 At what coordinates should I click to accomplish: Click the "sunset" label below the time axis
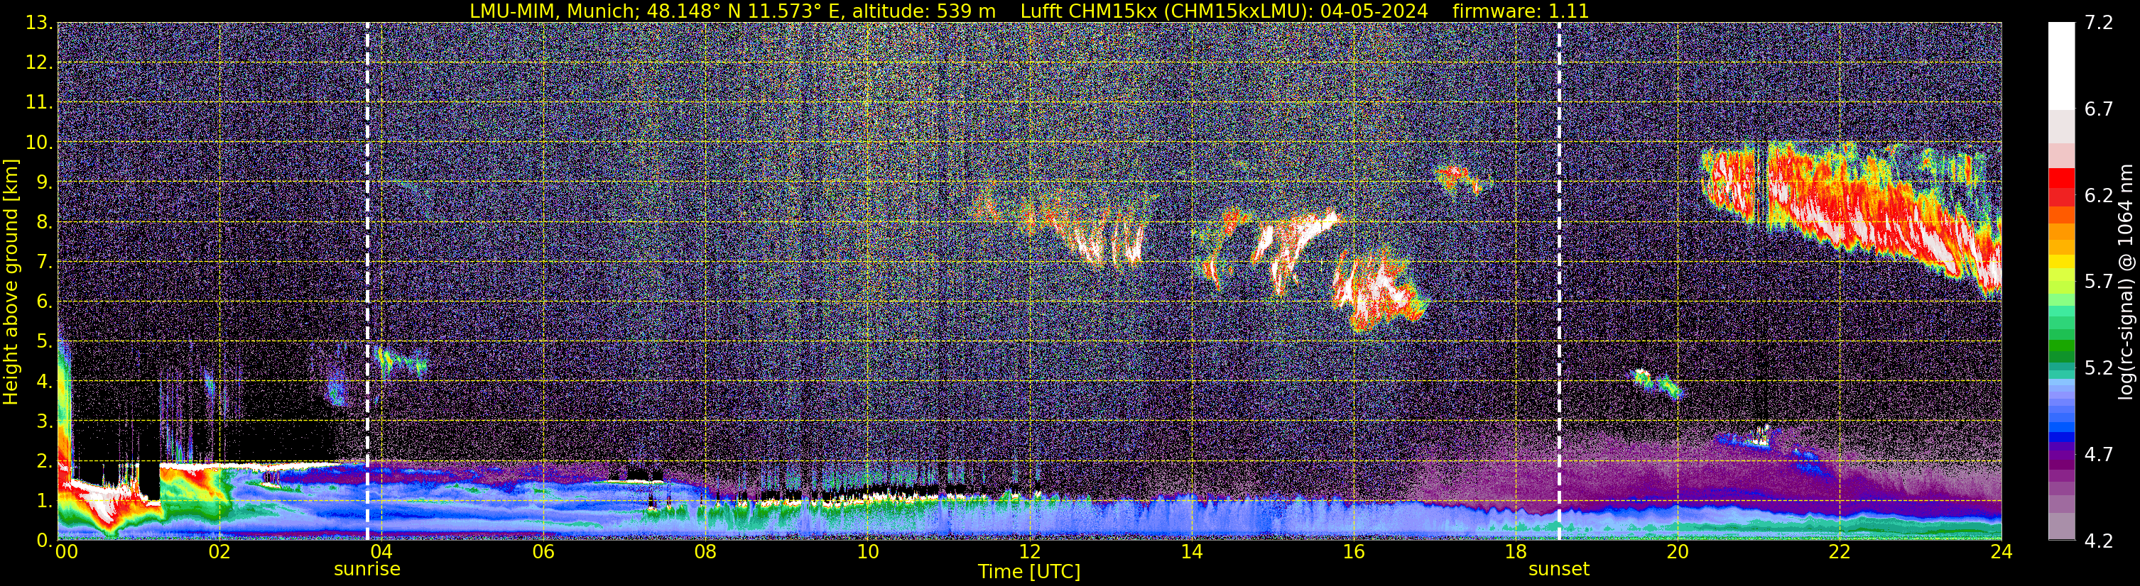point(1558,568)
